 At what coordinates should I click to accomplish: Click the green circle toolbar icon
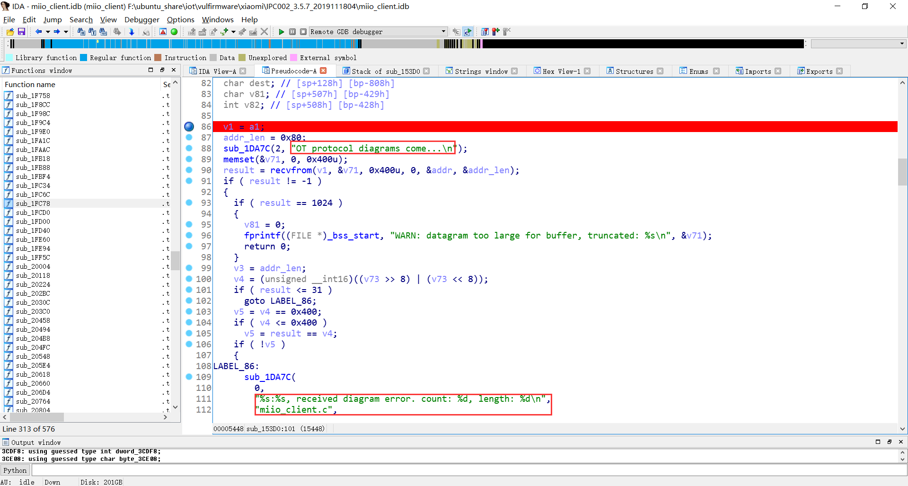[174, 32]
